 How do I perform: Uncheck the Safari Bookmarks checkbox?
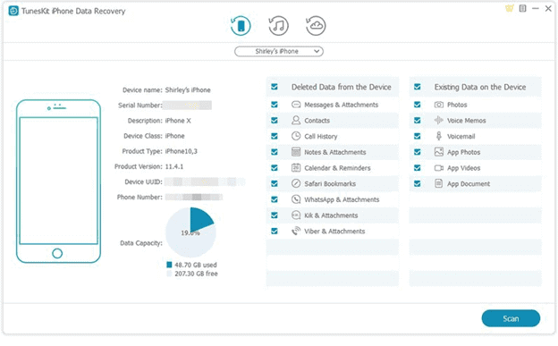coord(275,183)
